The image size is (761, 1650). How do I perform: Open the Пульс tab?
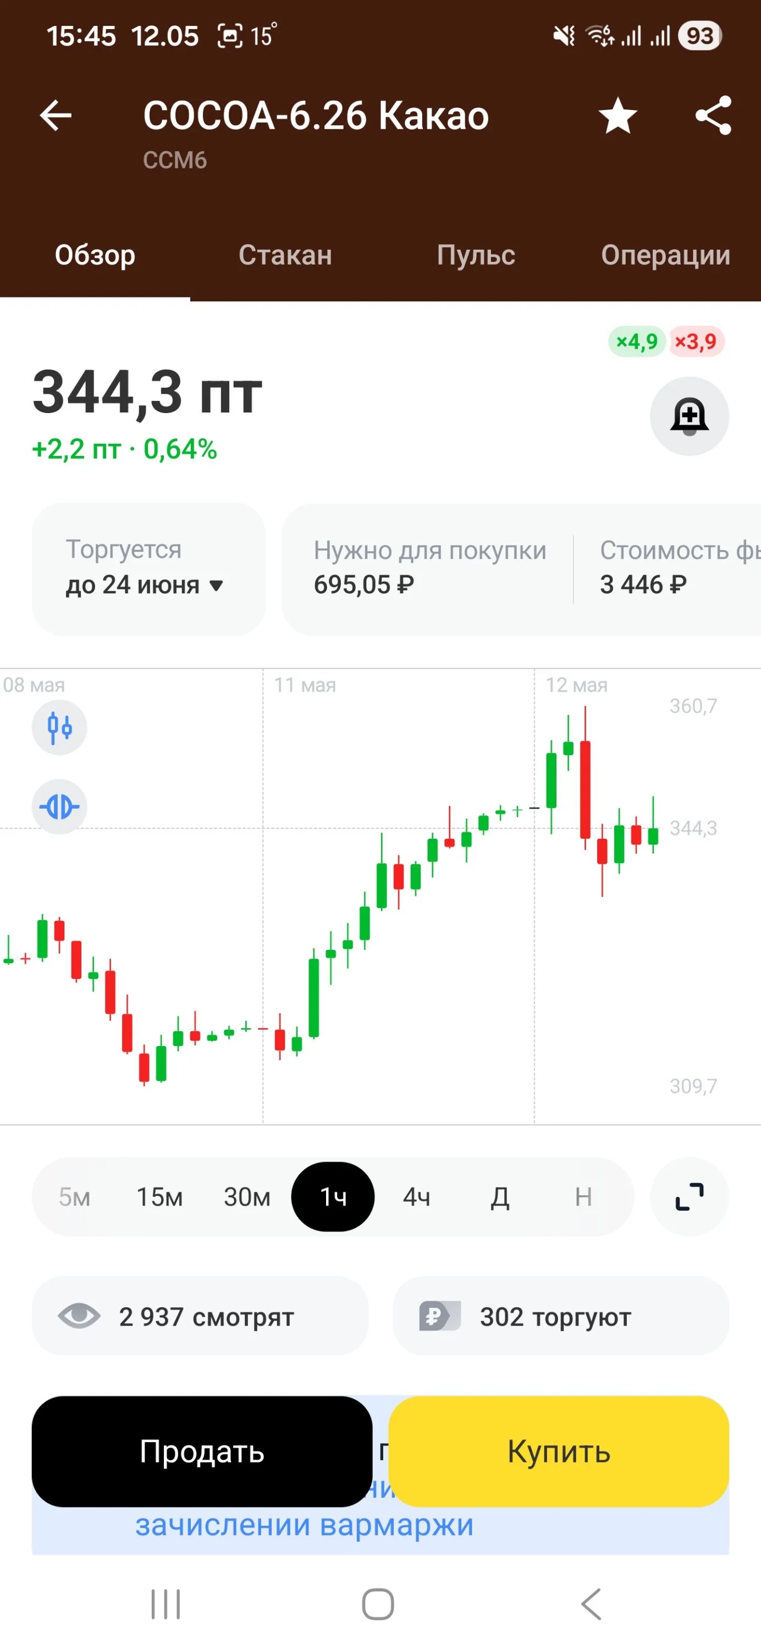tap(475, 256)
